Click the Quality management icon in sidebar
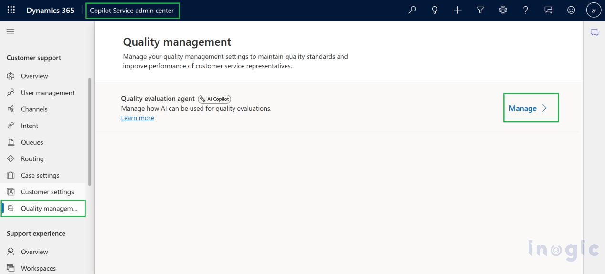Viewport: 605px width, 274px height. tap(11, 208)
